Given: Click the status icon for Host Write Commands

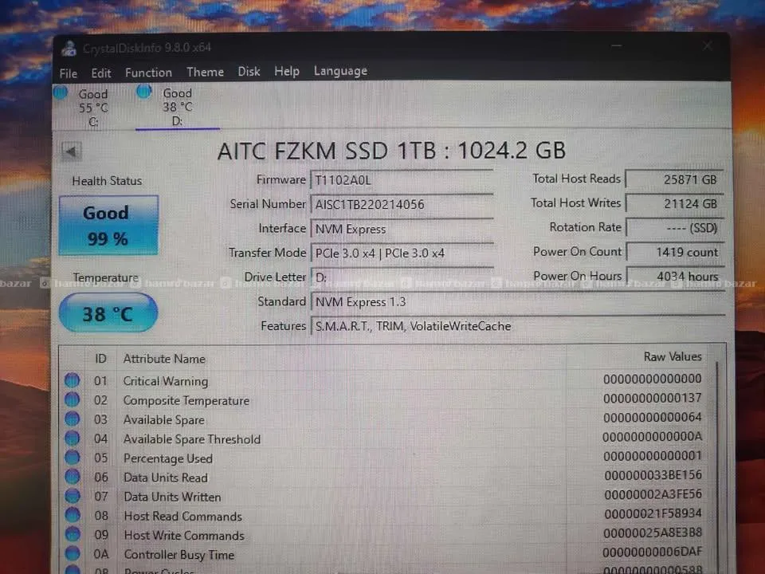Looking at the screenshot, I should click(x=73, y=534).
